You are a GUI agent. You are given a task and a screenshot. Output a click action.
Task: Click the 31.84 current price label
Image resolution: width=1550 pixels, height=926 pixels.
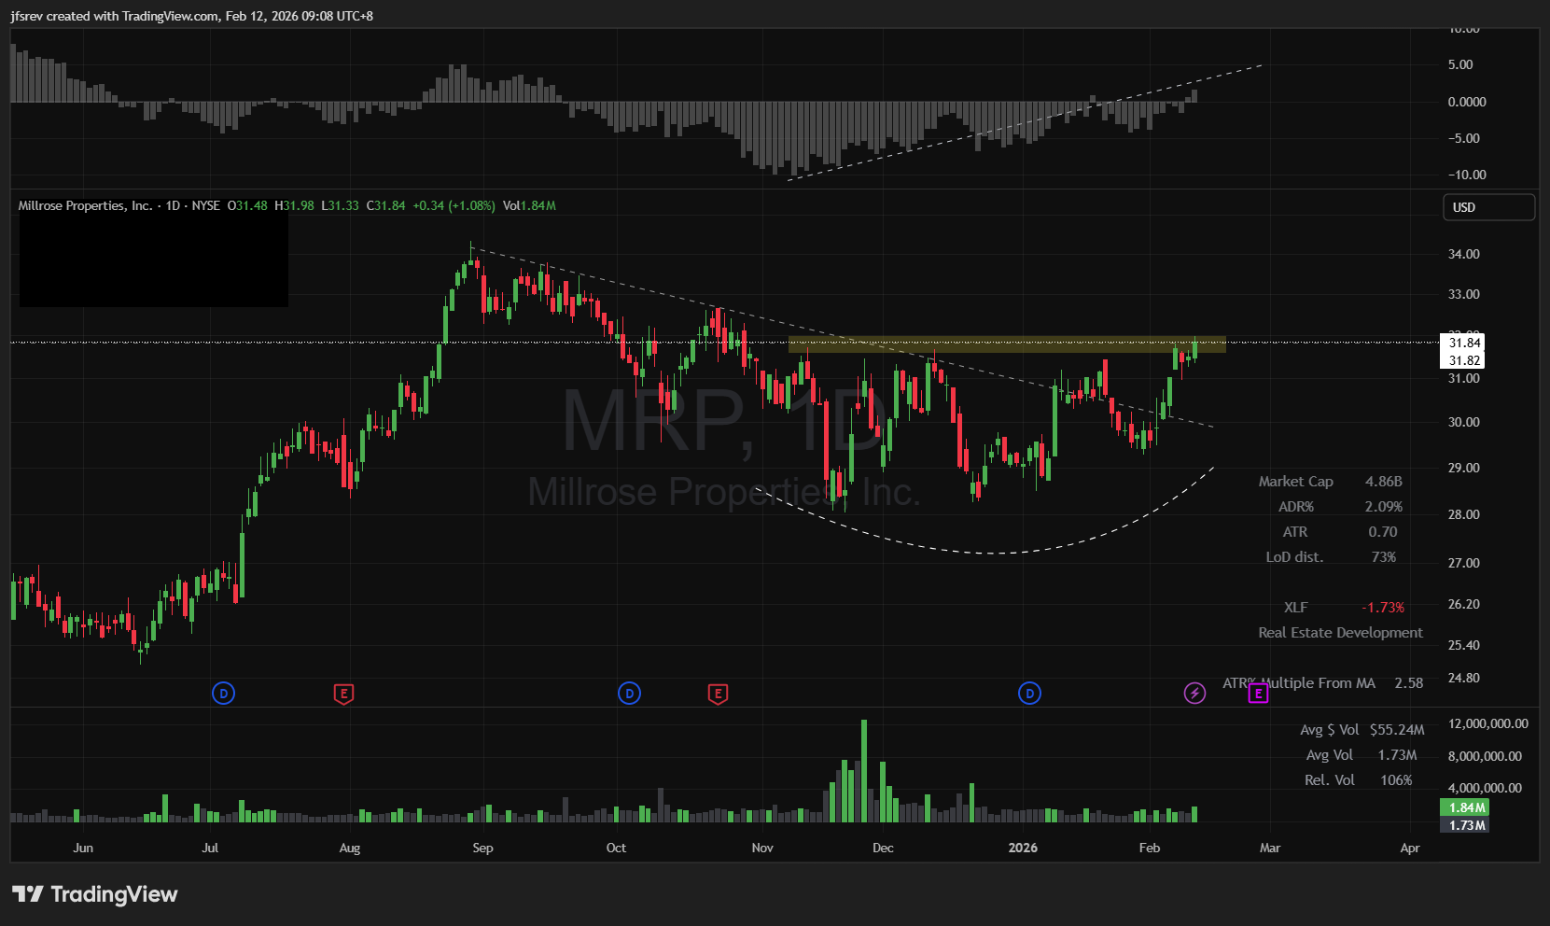point(1464,343)
